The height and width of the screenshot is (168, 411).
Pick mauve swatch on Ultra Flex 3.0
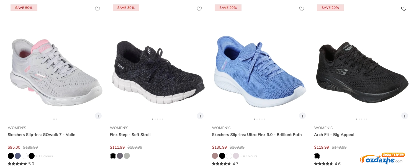tap(215, 156)
